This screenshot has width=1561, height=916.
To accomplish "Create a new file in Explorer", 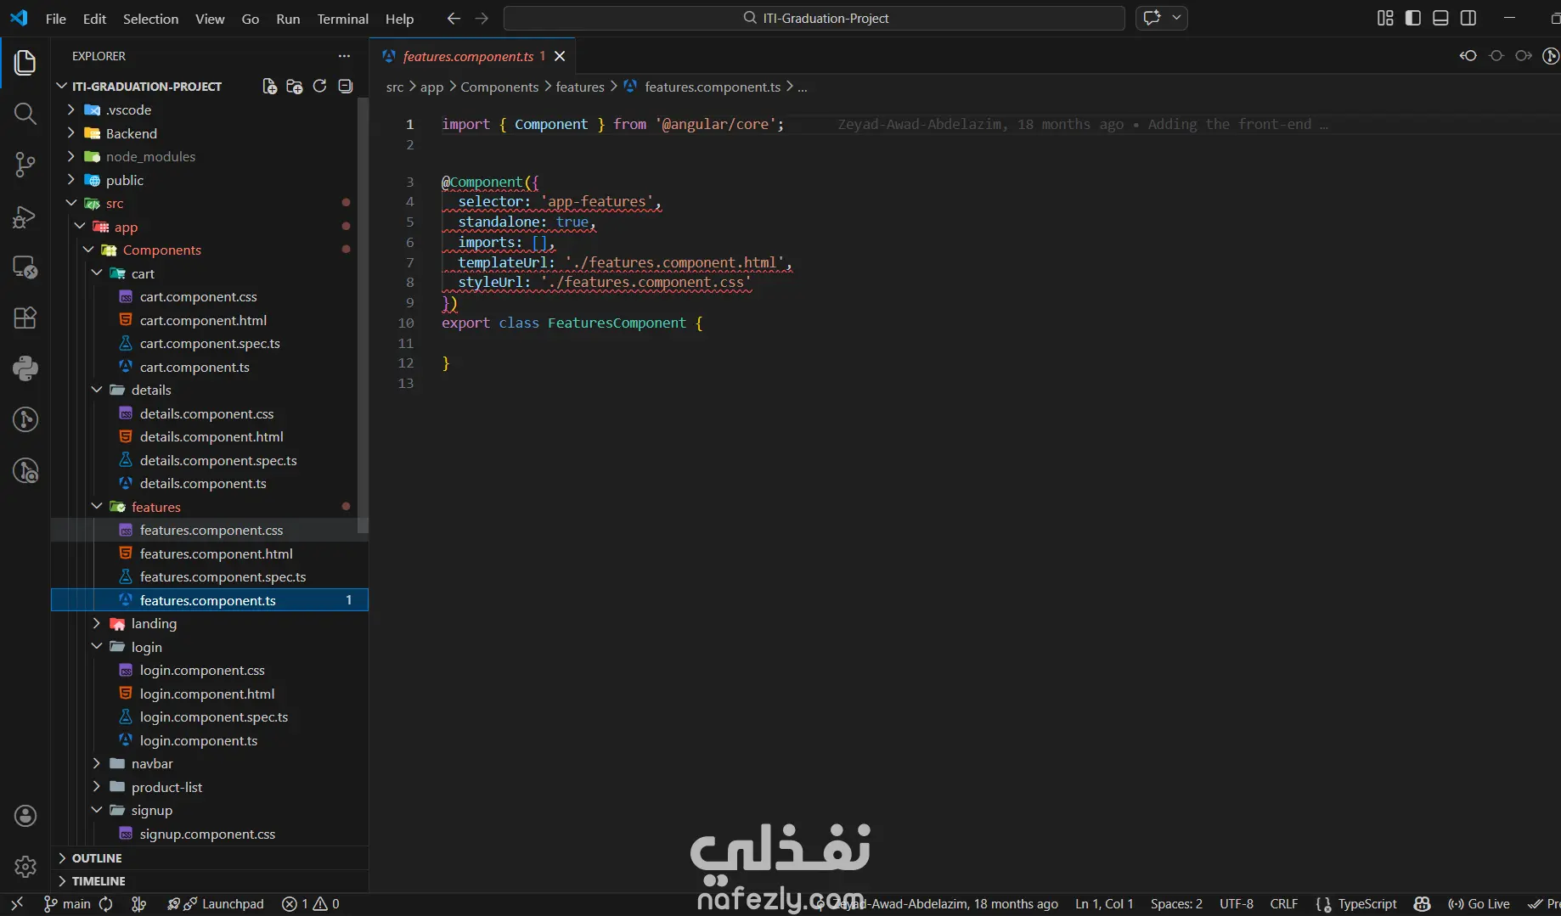I will 269,86.
